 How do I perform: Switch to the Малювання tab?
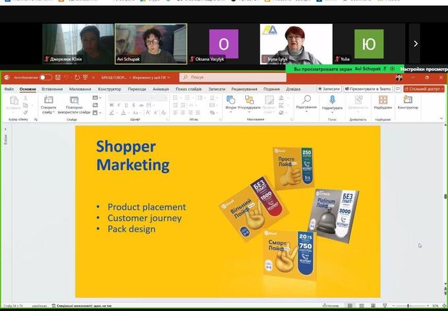(x=80, y=89)
